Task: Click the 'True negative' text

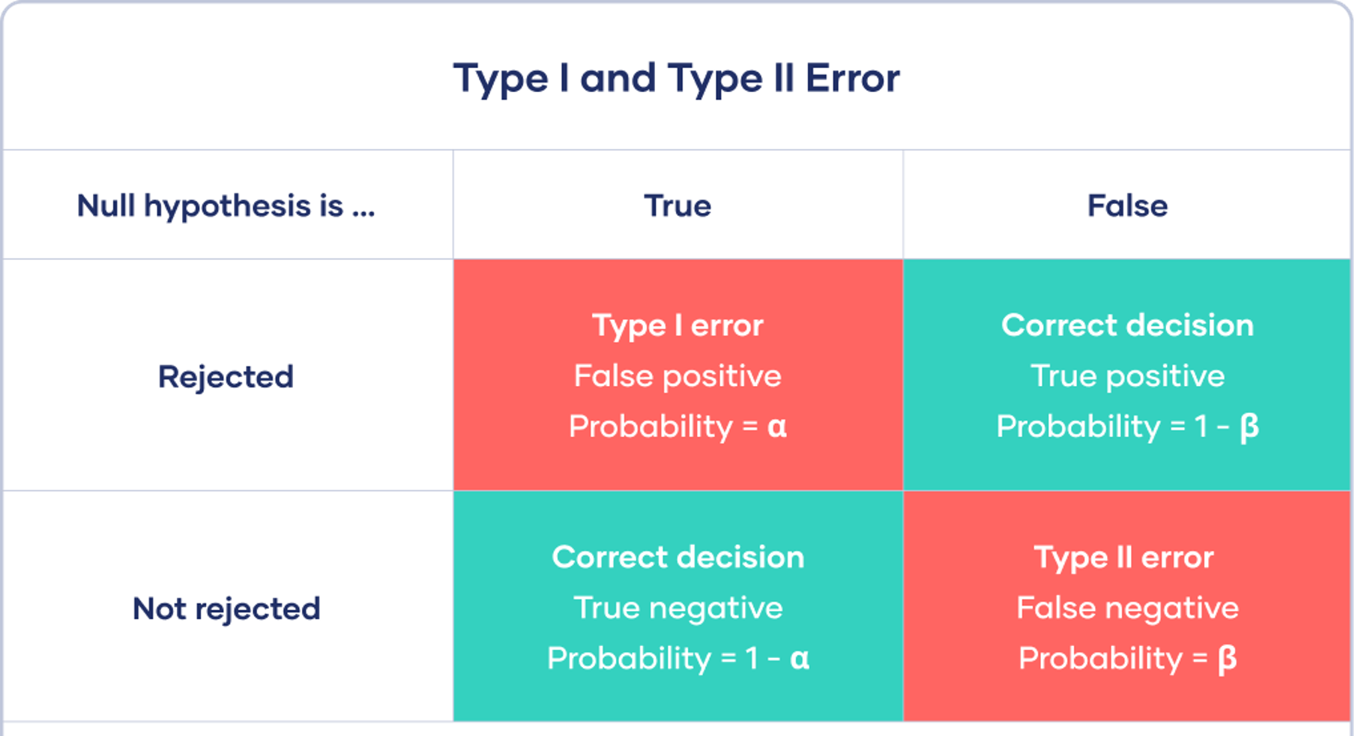Action: pyautogui.click(x=677, y=608)
